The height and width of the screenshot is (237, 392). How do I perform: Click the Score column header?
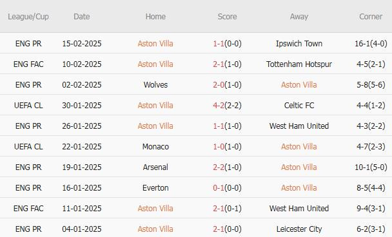227,17
